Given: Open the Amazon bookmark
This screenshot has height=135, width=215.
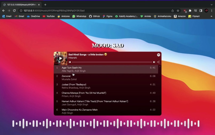Looking at the screenshot, I should (180, 16).
